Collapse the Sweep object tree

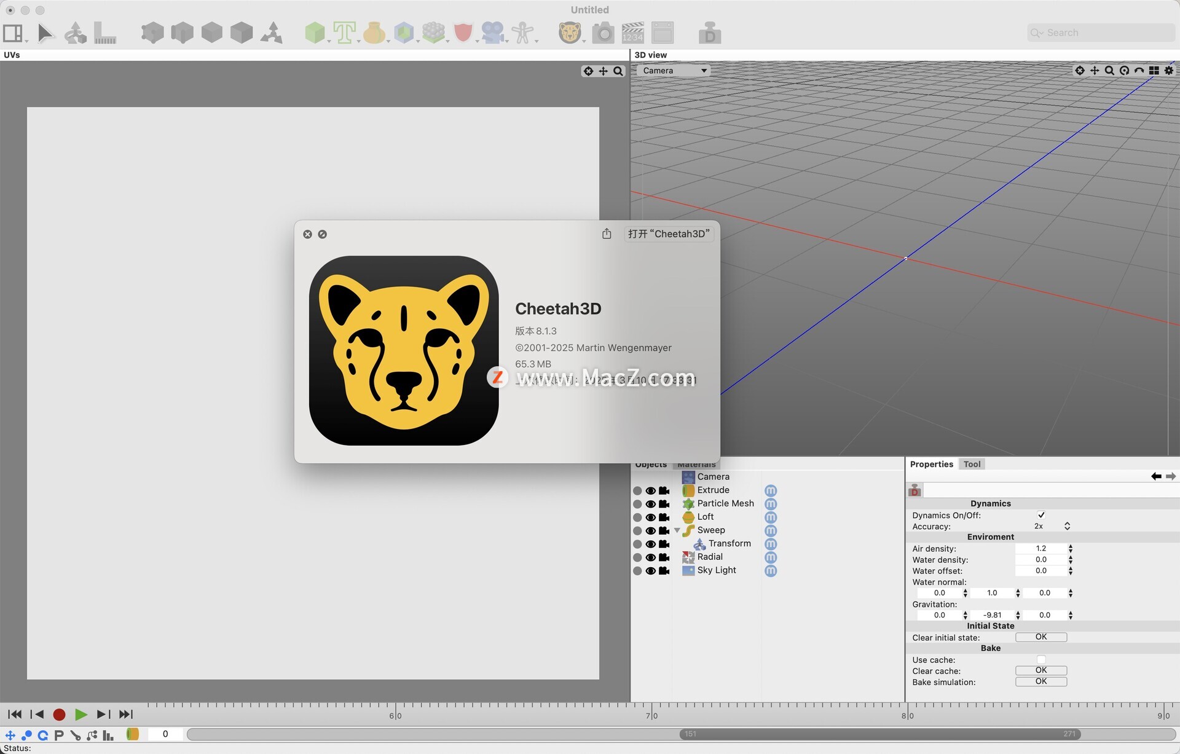[x=677, y=530]
